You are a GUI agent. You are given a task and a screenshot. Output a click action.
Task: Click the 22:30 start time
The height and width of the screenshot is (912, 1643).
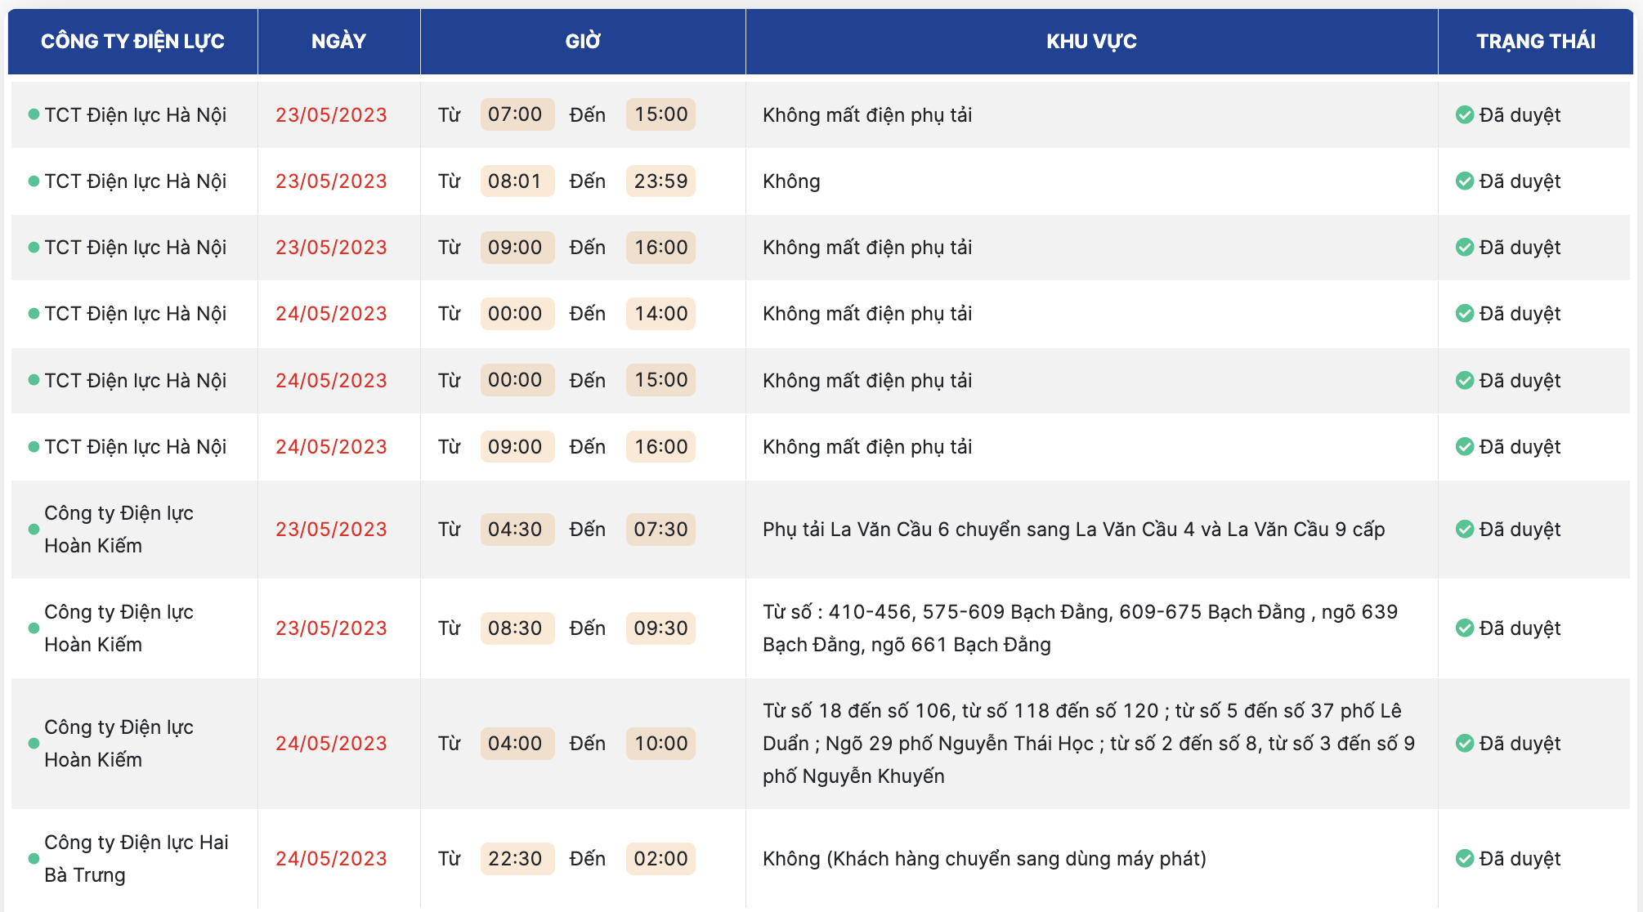pyautogui.click(x=517, y=858)
